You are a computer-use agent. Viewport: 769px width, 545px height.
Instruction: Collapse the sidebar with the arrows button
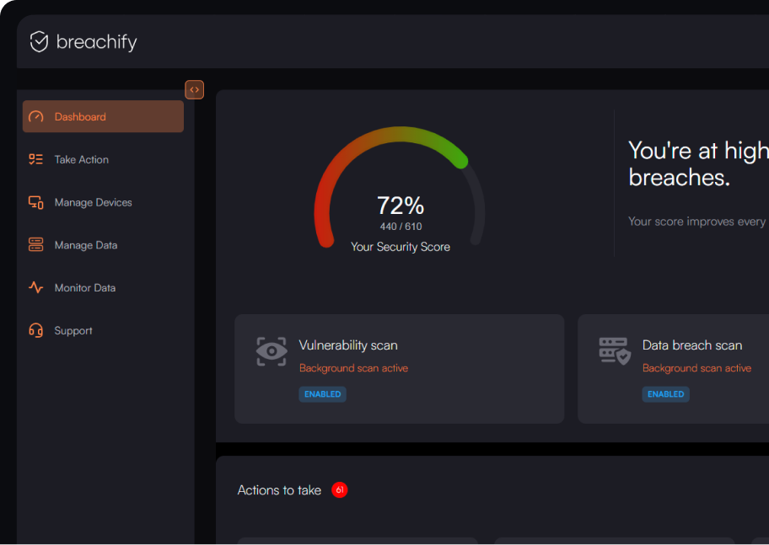pyautogui.click(x=194, y=89)
